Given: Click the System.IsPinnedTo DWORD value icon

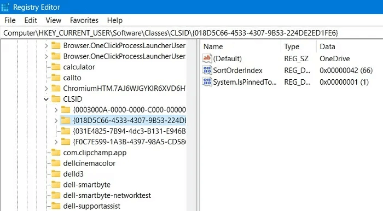Looking at the screenshot, I should pos(207,82).
